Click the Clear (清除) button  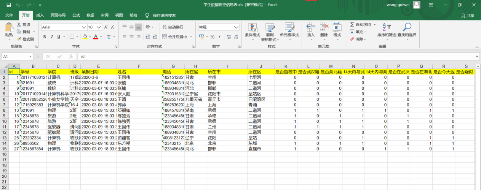pos(358,39)
